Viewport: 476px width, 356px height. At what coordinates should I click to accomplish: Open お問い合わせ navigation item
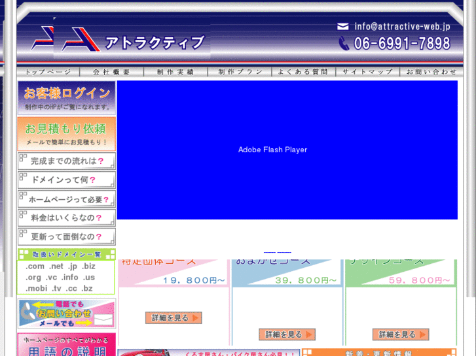431,72
